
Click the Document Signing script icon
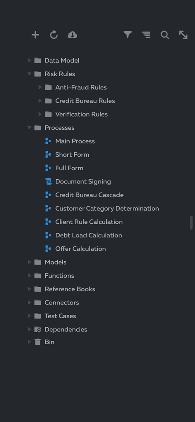coord(48,181)
